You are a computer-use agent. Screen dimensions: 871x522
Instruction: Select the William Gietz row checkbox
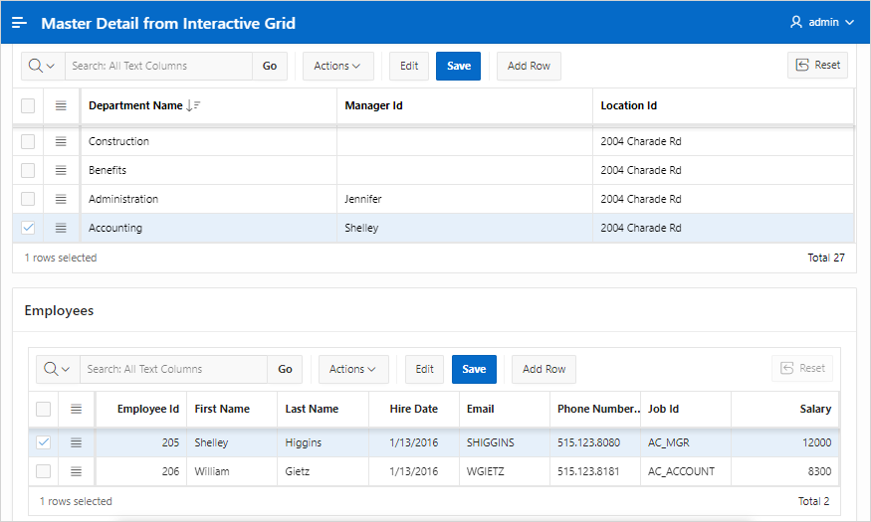click(x=43, y=471)
